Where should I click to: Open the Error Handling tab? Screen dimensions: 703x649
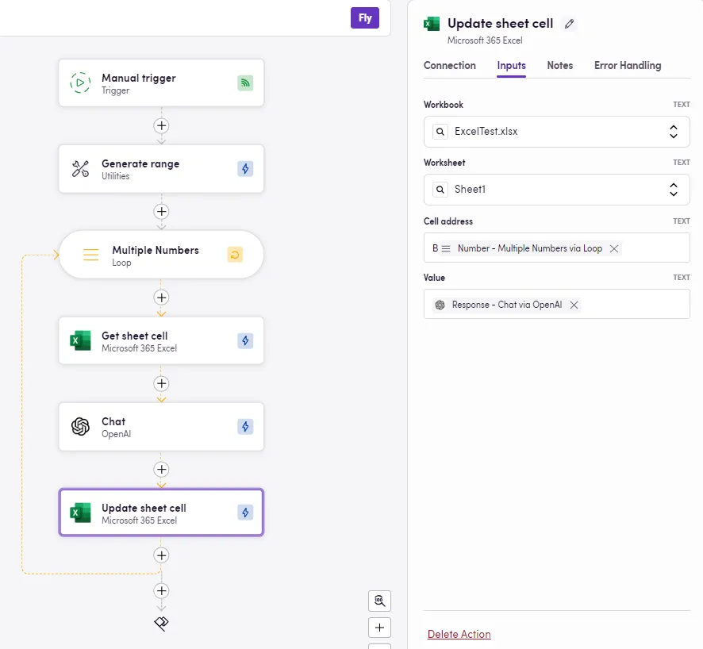coord(627,66)
